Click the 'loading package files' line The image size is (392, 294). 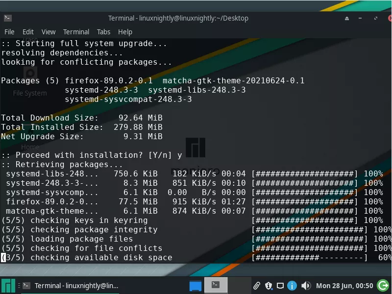81,239
